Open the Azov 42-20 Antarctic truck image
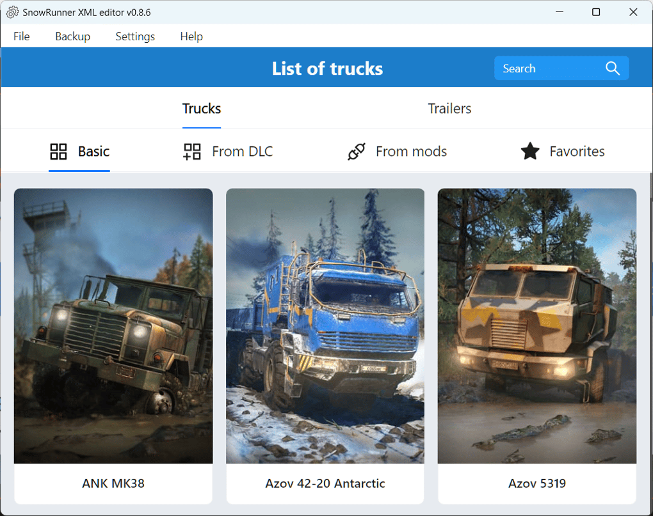 point(325,326)
